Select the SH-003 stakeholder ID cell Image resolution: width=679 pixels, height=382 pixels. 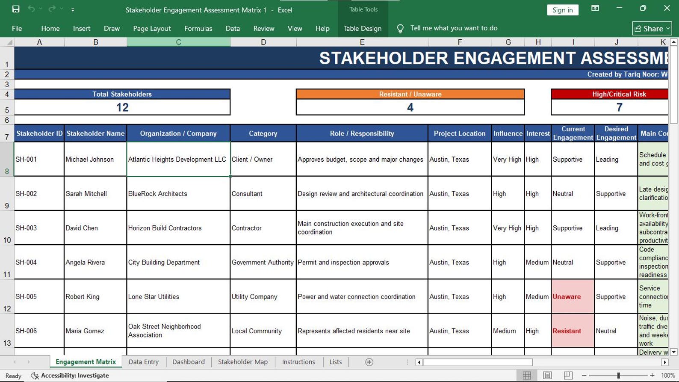(x=39, y=228)
